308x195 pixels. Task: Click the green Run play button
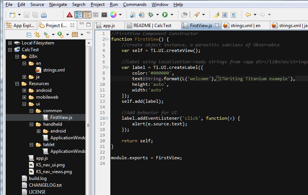coord(165,15)
